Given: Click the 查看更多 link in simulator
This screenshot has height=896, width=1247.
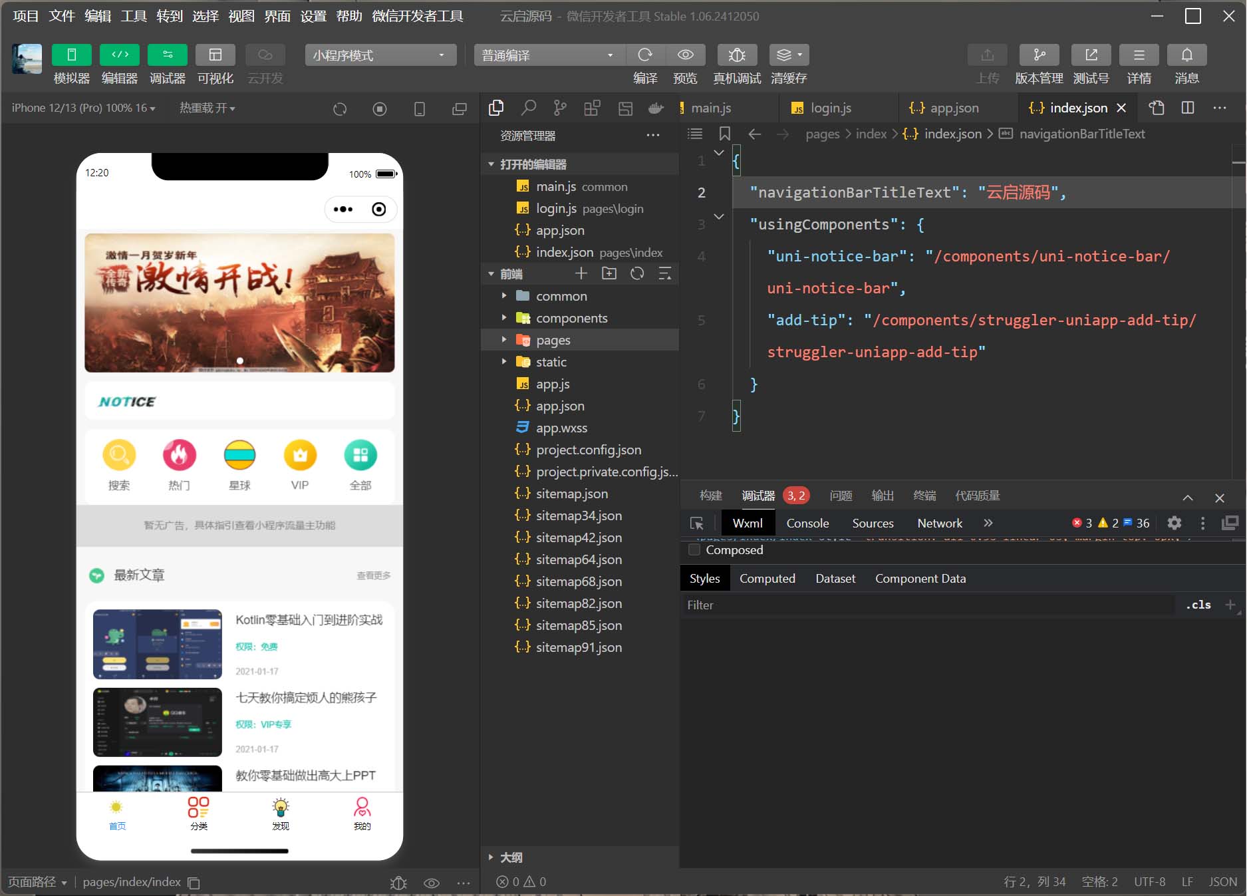Looking at the screenshot, I should coord(373,575).
